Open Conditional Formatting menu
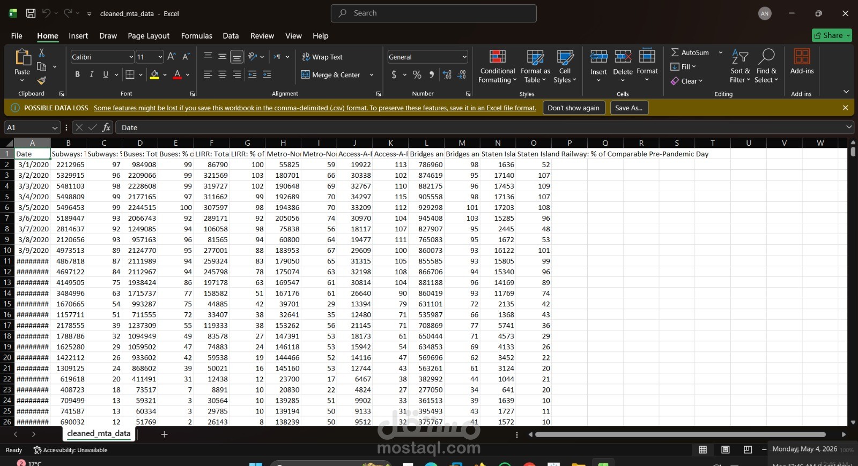The height and width of the screenshot is (466, 858). [498, 66]
